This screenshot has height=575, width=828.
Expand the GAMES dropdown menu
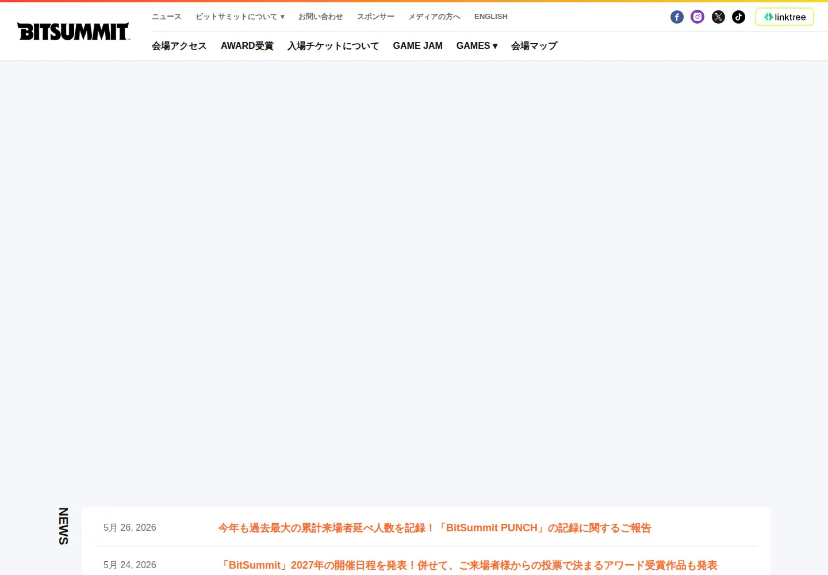pos(477,46)
